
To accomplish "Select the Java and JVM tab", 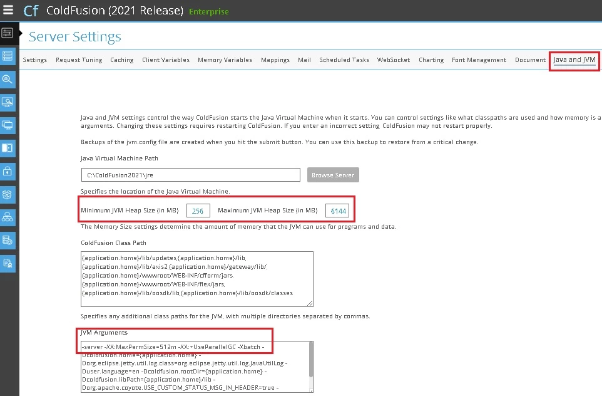I will [574, 60].
